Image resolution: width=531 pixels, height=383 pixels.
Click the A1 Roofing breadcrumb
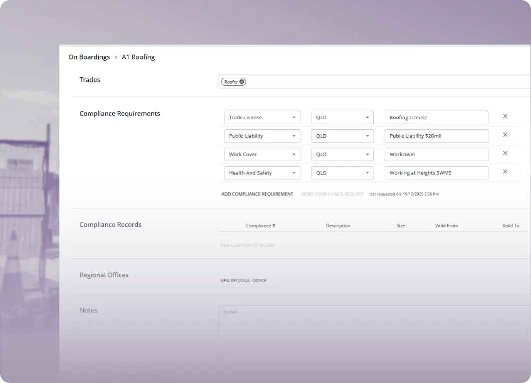pos(138,57)
